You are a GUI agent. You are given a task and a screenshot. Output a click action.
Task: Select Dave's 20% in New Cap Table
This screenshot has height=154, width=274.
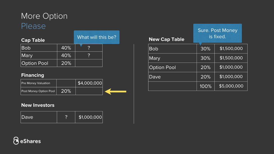coord(205,77)
